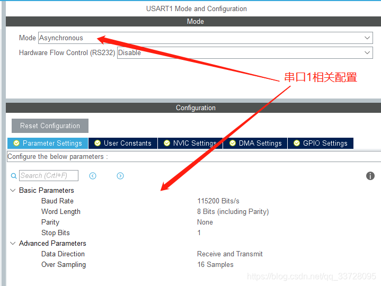Viewport: 381px width, 286px height.
Task: Click the magnifier search icon
Action: (14, 176)
